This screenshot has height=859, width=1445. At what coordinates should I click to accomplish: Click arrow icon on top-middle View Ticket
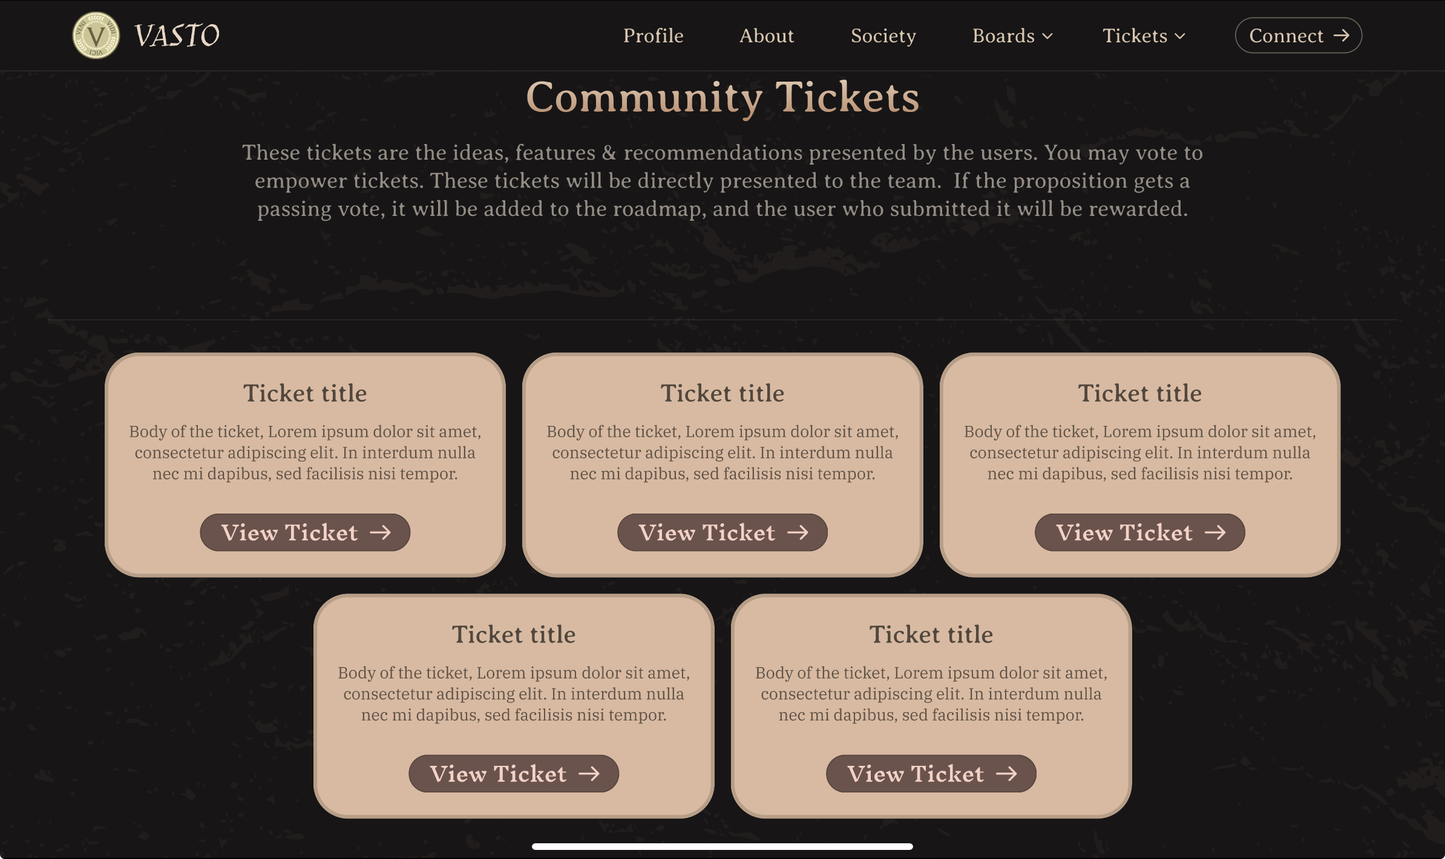(798, 532)
